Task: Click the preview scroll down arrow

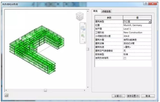Action: click(88, 87)
